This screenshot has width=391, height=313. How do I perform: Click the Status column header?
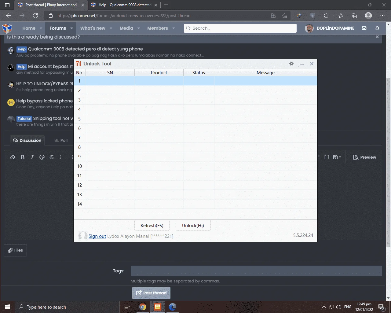pos(199,72)
